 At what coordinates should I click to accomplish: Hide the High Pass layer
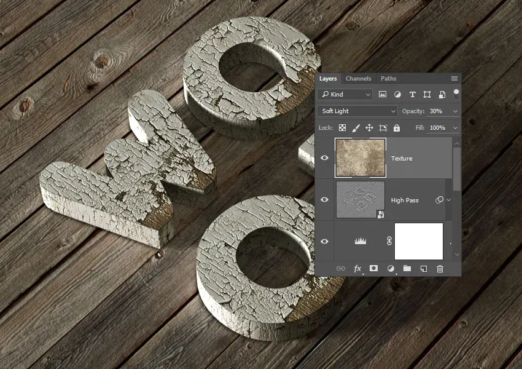[x=325, y=199]
